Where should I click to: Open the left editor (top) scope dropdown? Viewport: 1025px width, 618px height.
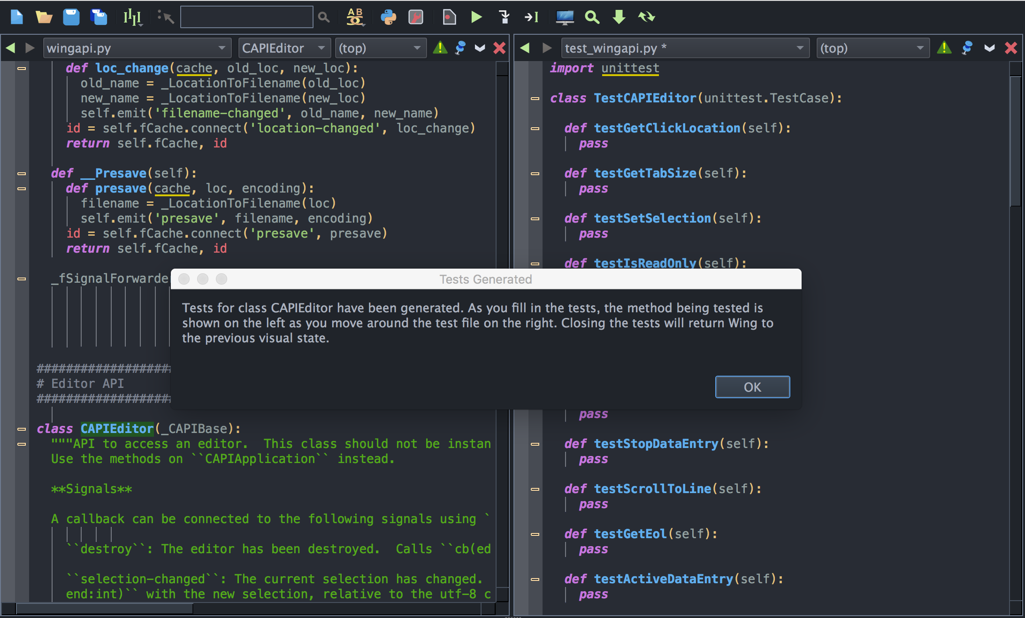pos(381,48)
